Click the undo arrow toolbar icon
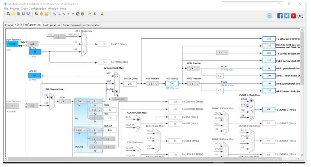 coord(68,14)
